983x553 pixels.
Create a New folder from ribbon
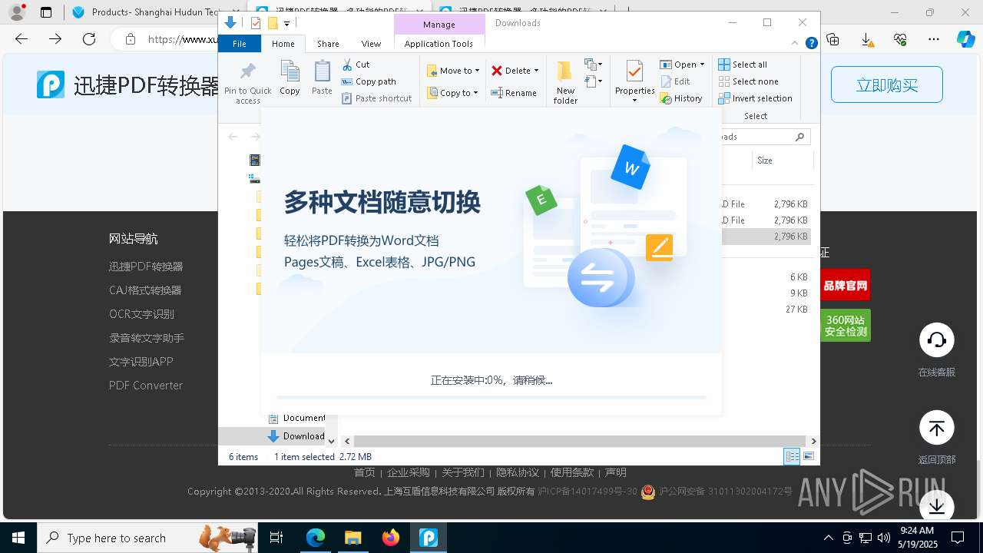565,82
